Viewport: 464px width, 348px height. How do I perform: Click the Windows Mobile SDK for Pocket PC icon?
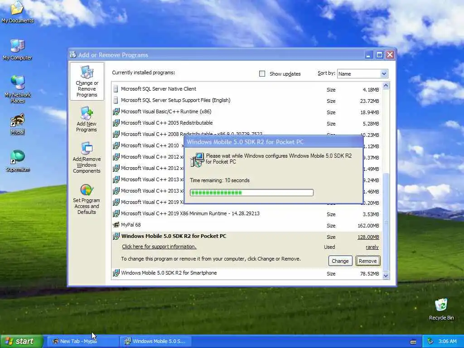116,236
